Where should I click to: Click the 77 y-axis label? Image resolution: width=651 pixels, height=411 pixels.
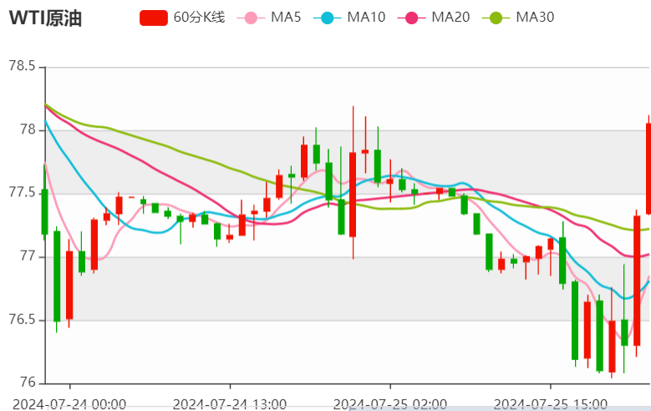pos(28,256)
